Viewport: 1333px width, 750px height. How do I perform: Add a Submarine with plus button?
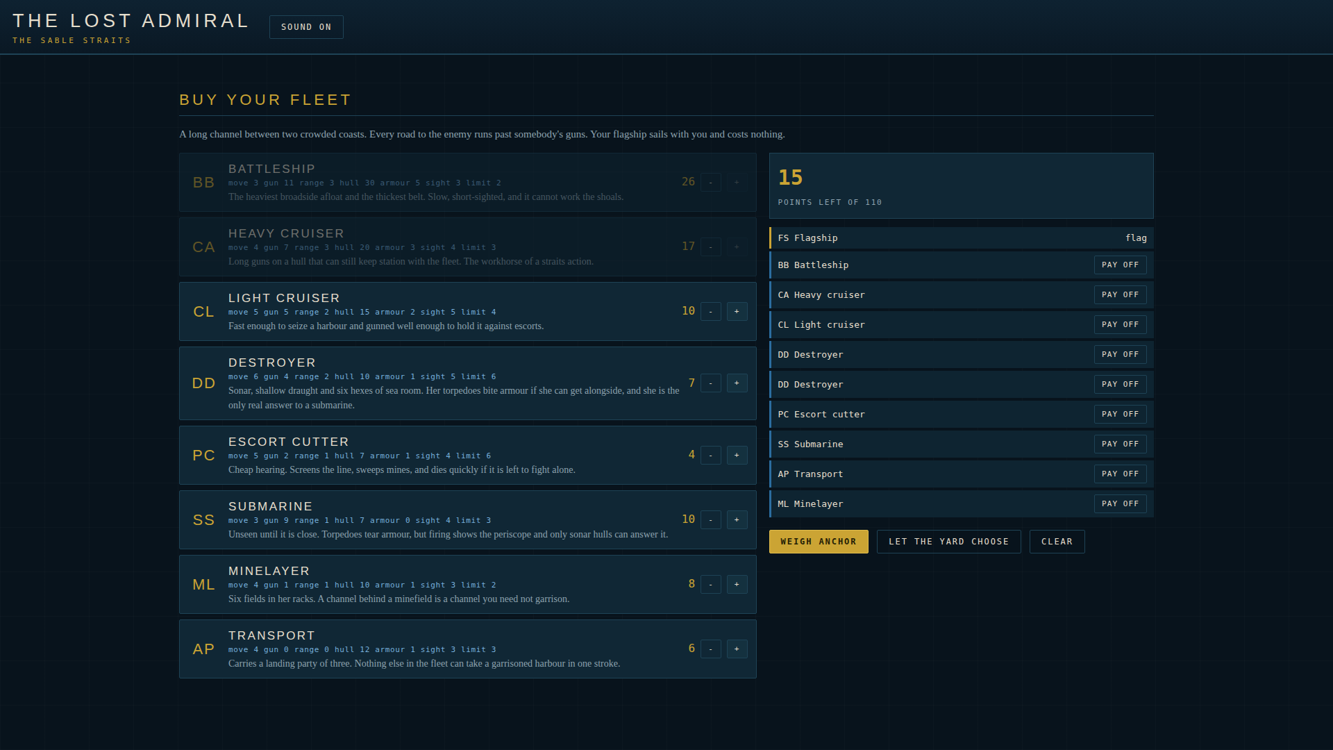coord(737,519)
